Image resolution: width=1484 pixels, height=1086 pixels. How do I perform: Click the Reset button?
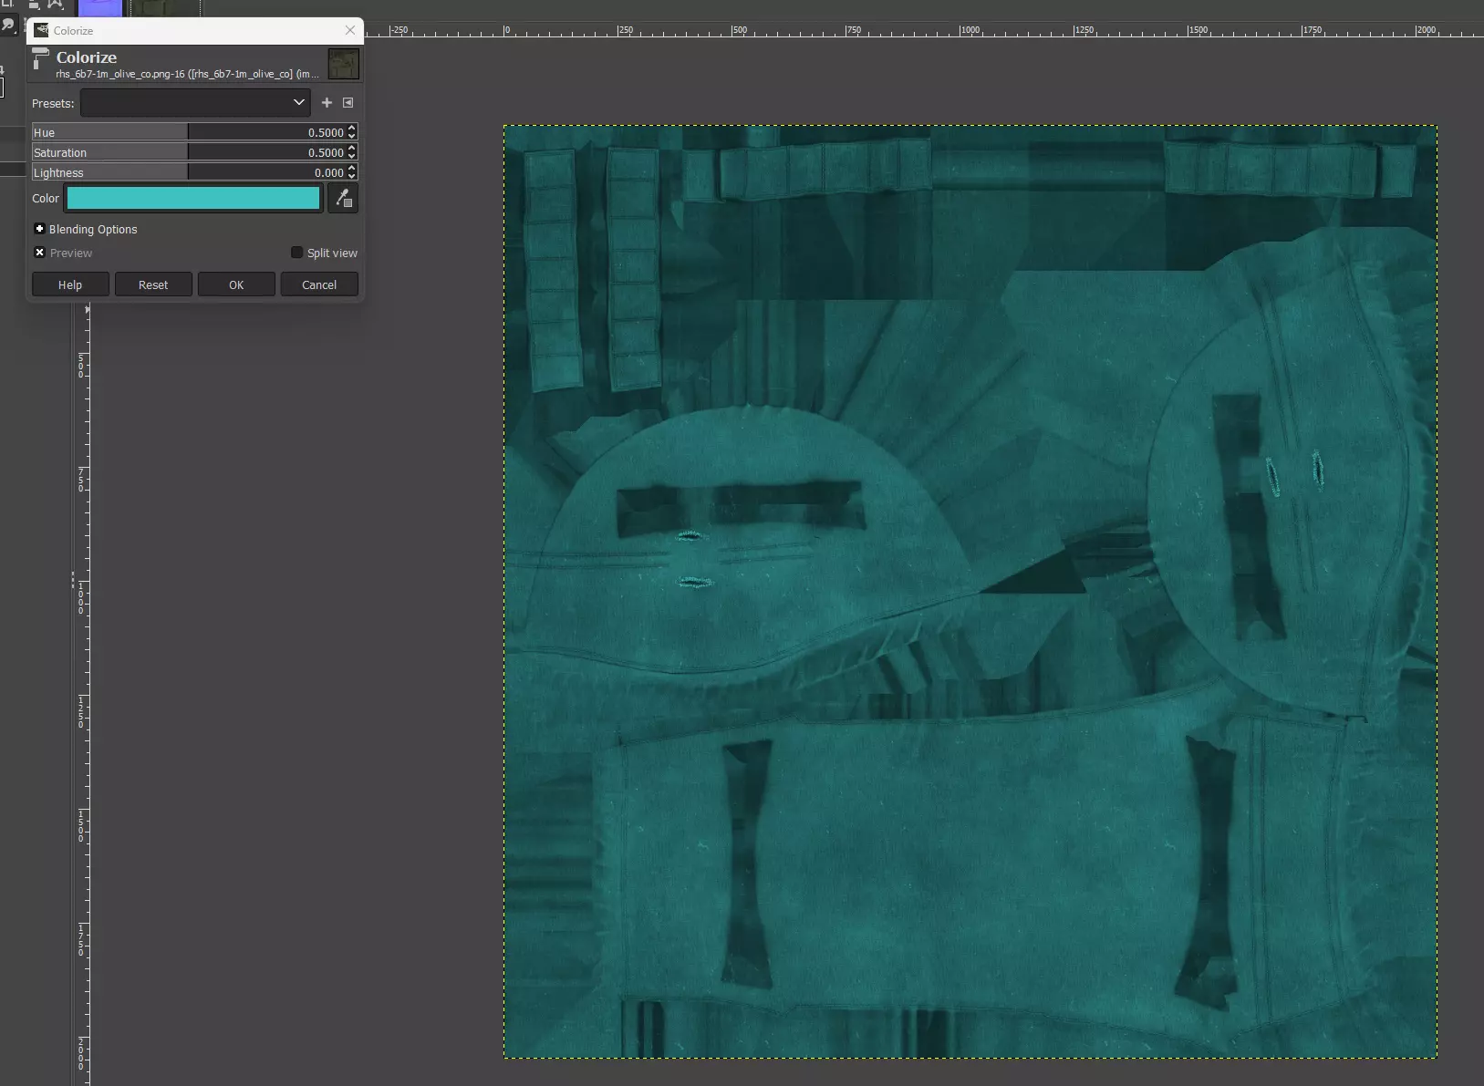[x=153, y=284]
